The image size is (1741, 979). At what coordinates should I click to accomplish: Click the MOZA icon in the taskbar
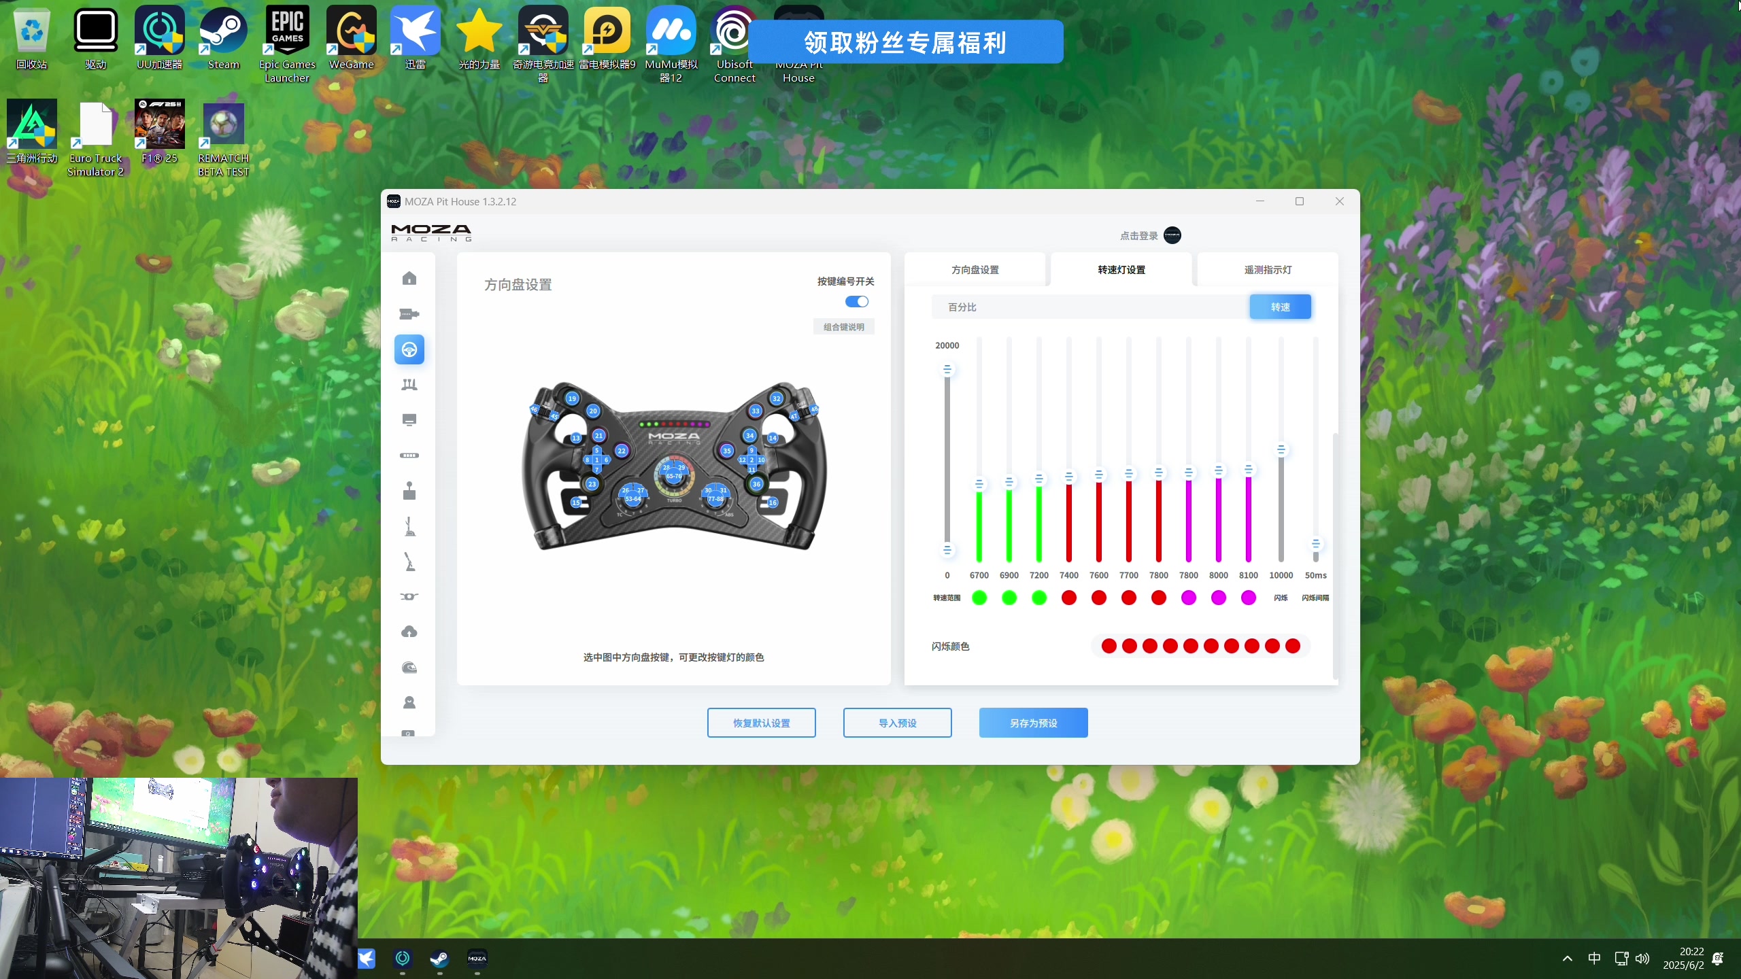point(477,959)
